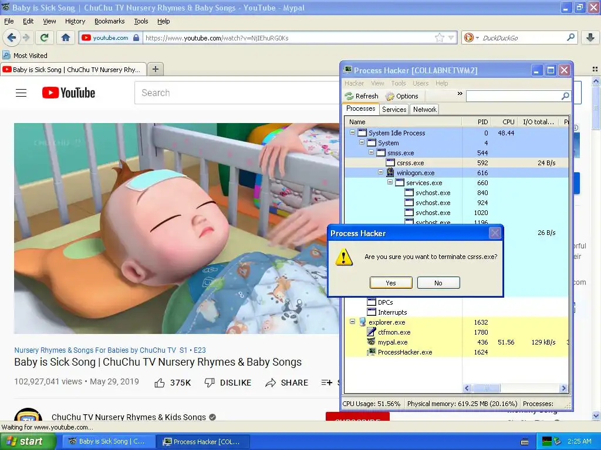
Task: Click the Baby is Sick video player
Action: [x=177, y=229]
